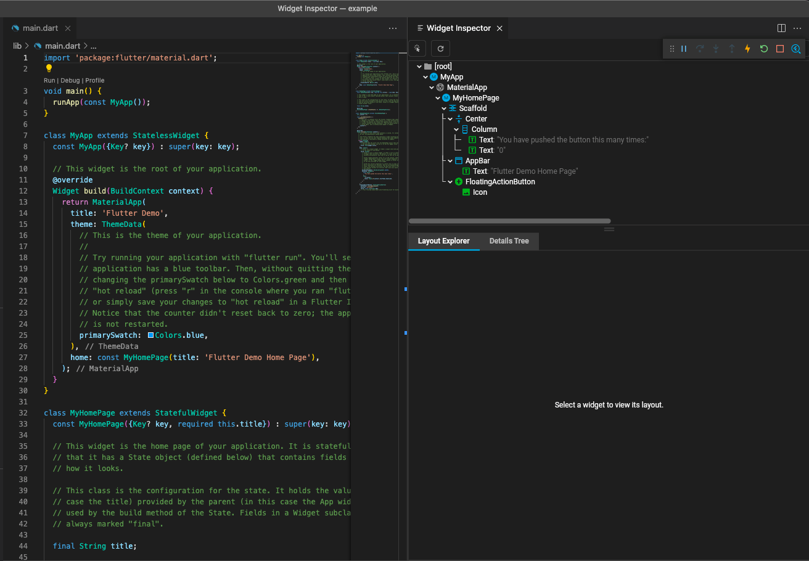Stop debugging with the red square
Viewport: 809px width, 561px height.
779,49
